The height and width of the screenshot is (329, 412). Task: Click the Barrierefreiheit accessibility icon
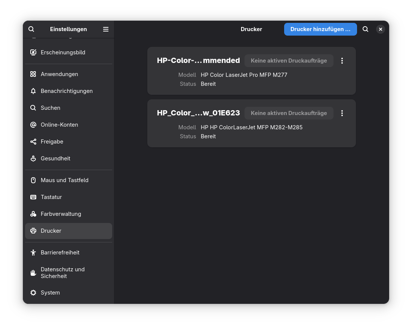pyautogui.click(x=33, y=252)
